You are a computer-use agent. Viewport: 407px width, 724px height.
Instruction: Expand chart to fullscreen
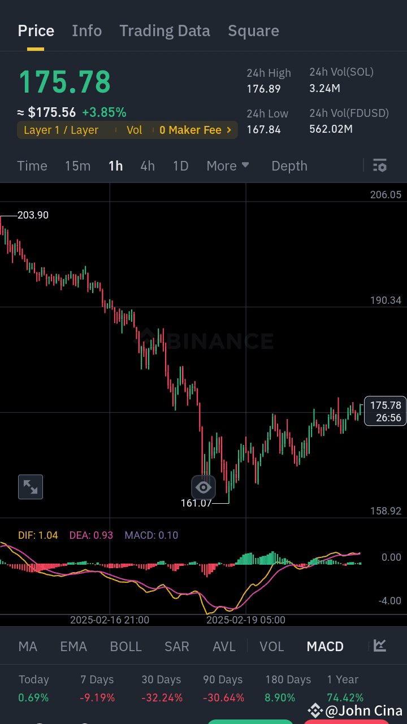click(x=31, y=487)
